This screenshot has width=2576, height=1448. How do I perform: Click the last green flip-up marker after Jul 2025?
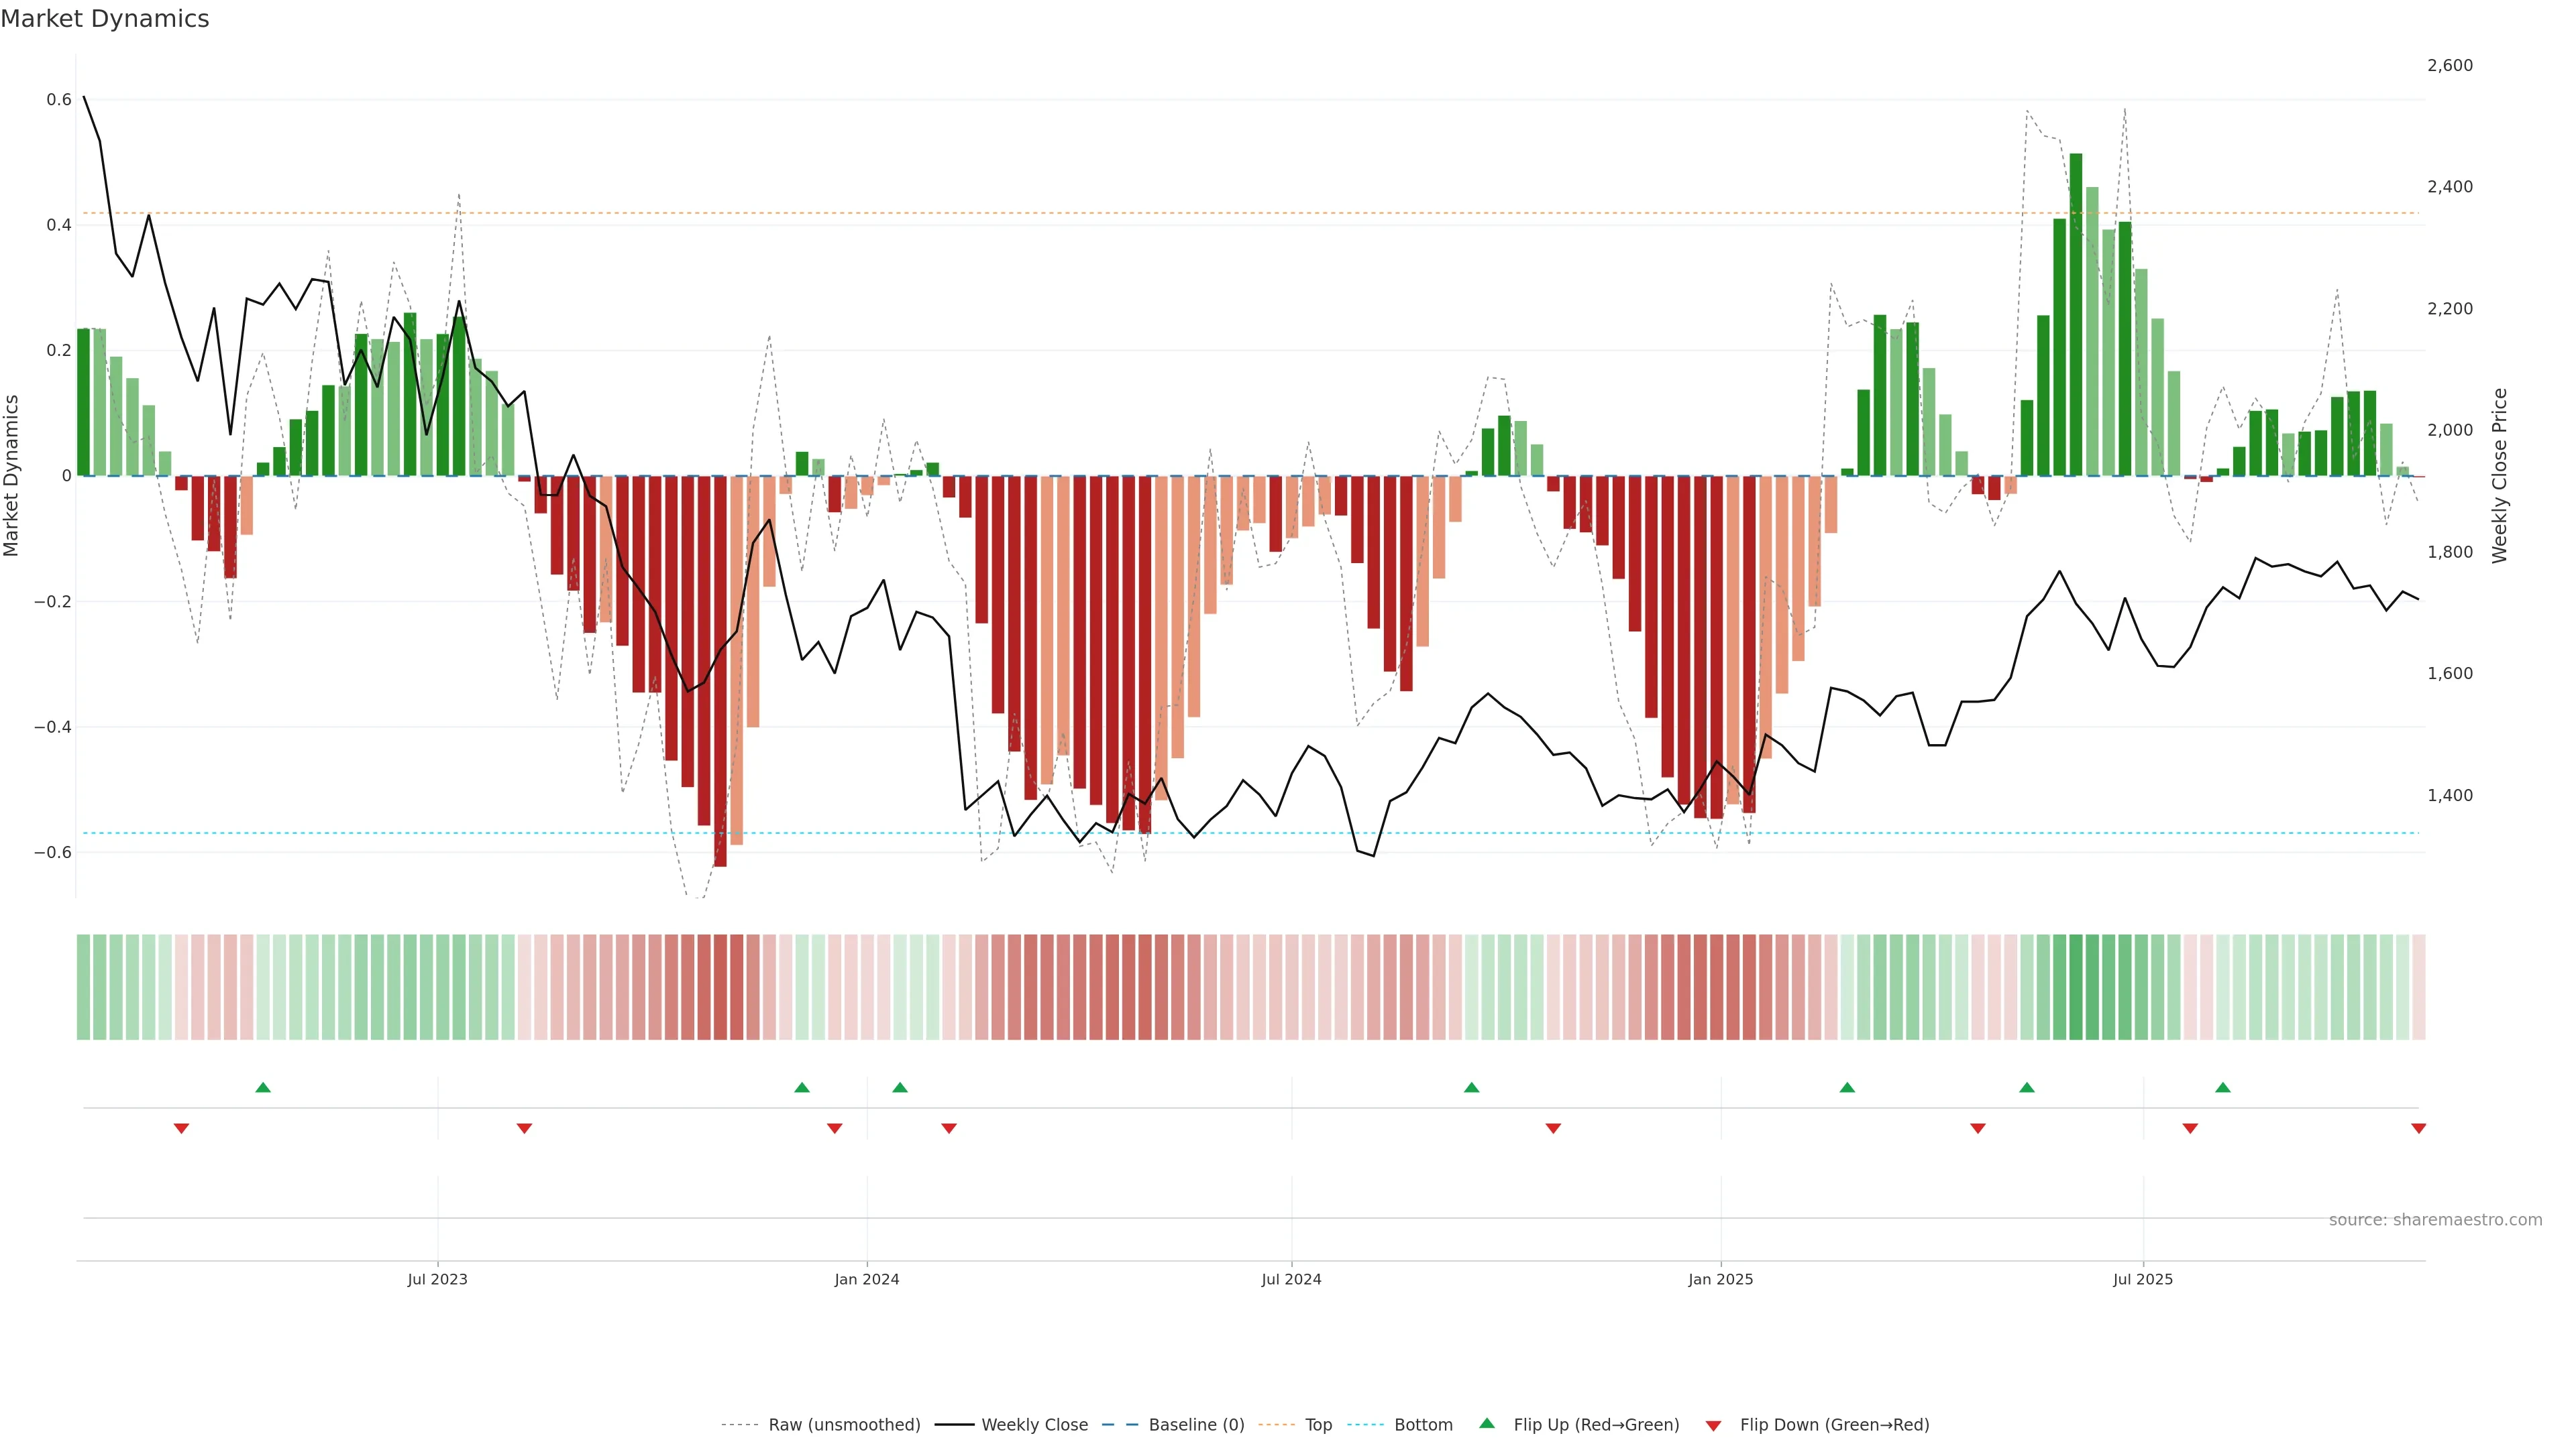[2222, 1087]
